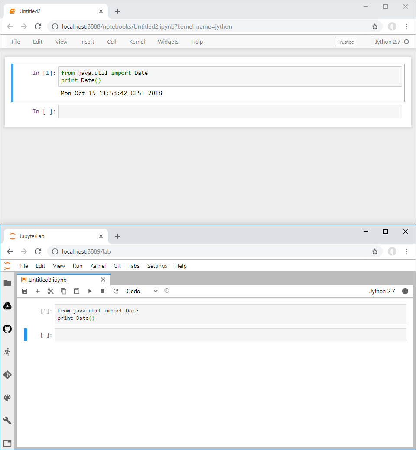Viewport: 416px width, 450px height.
Task: Click the clock icon beside Code dropdown
Action: [x=167, y=291]
